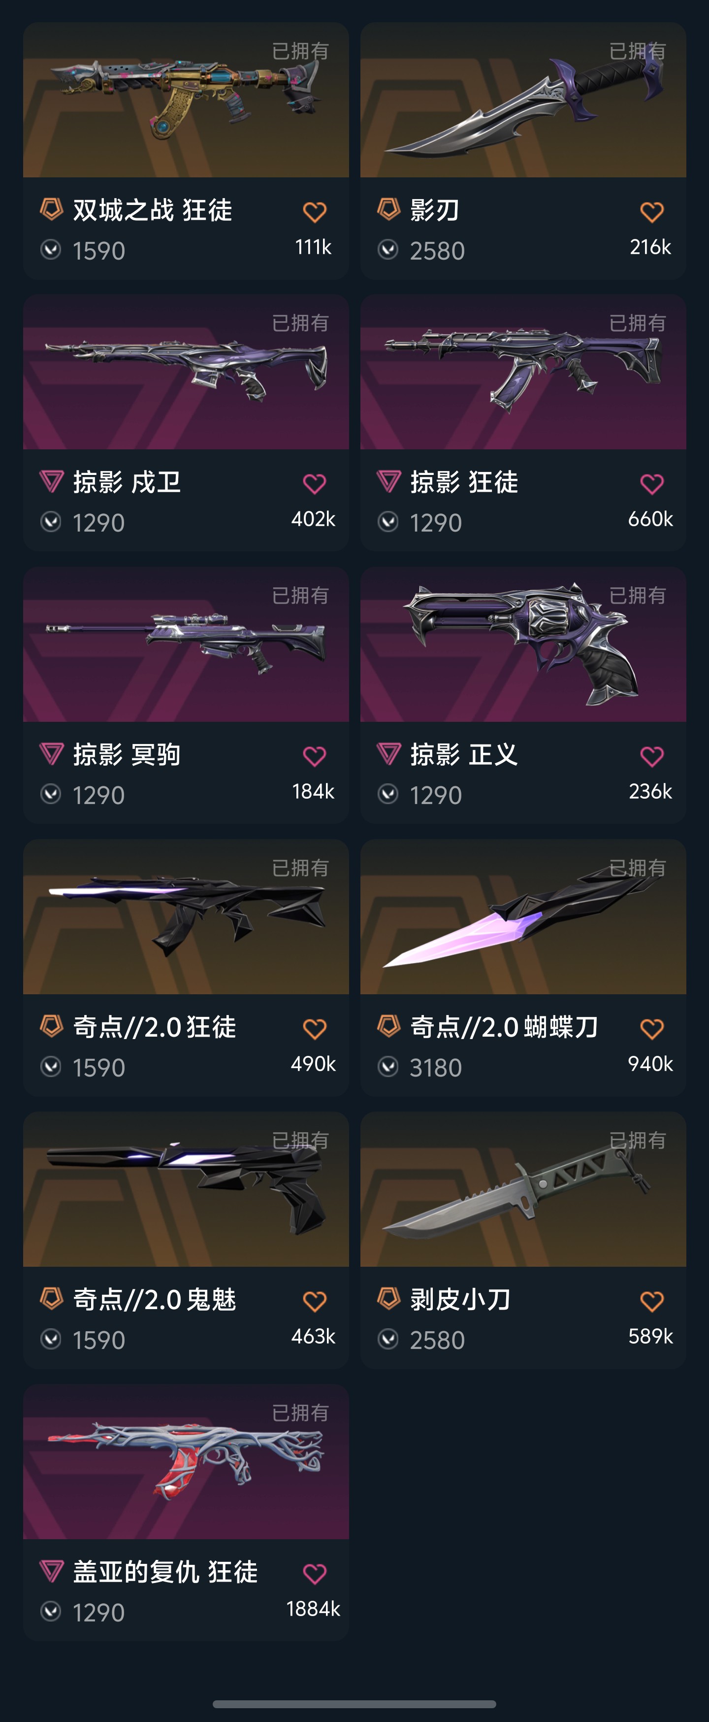This screenshot has height=1722, width=709.
Task: Open the 影刃 dagger thumbnail
Action: (x=523, y=101)
